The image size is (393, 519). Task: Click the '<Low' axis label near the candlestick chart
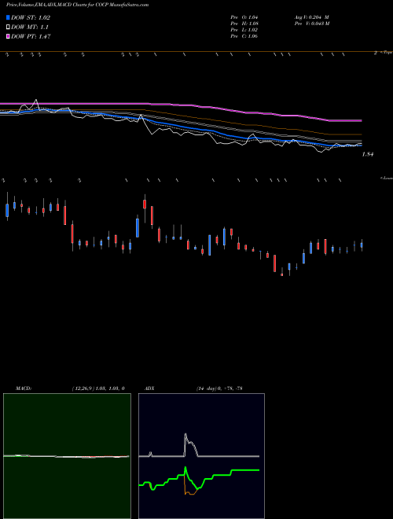(x=387, y=179)
